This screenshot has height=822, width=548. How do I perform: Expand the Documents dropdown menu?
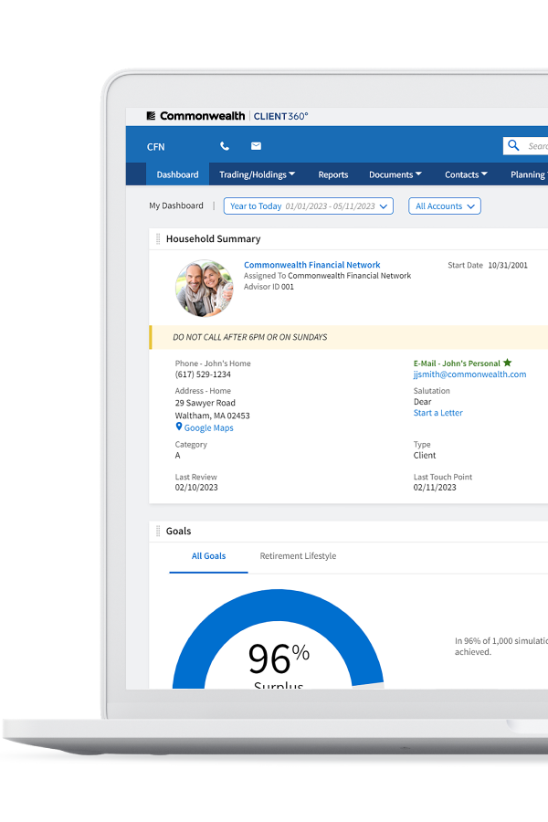(x=395, y=174)
